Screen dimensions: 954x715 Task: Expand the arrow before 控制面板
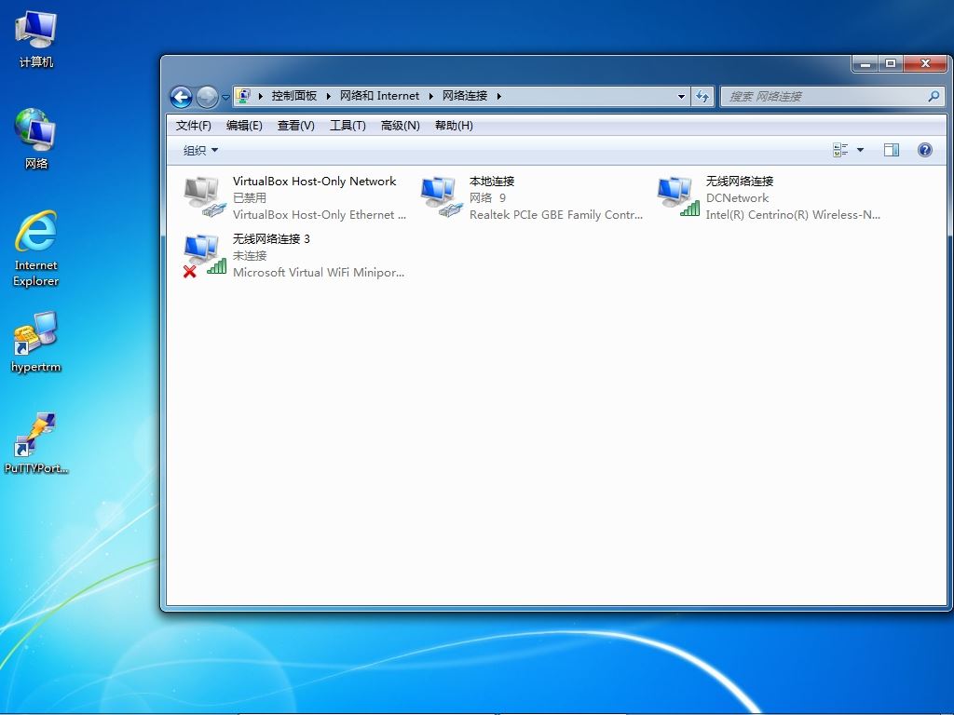(x=261, y=96)
